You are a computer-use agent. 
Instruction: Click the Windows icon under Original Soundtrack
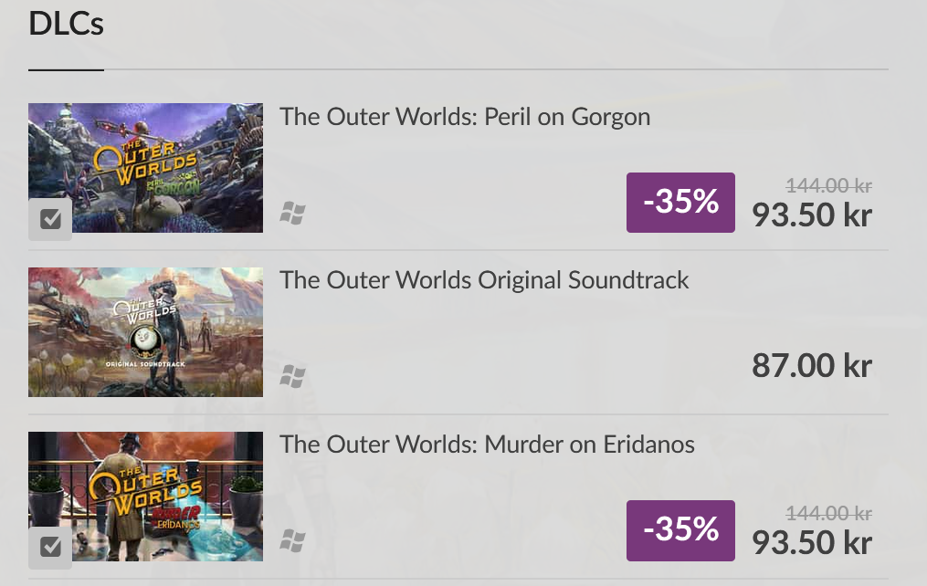click(x=292, y=375)
